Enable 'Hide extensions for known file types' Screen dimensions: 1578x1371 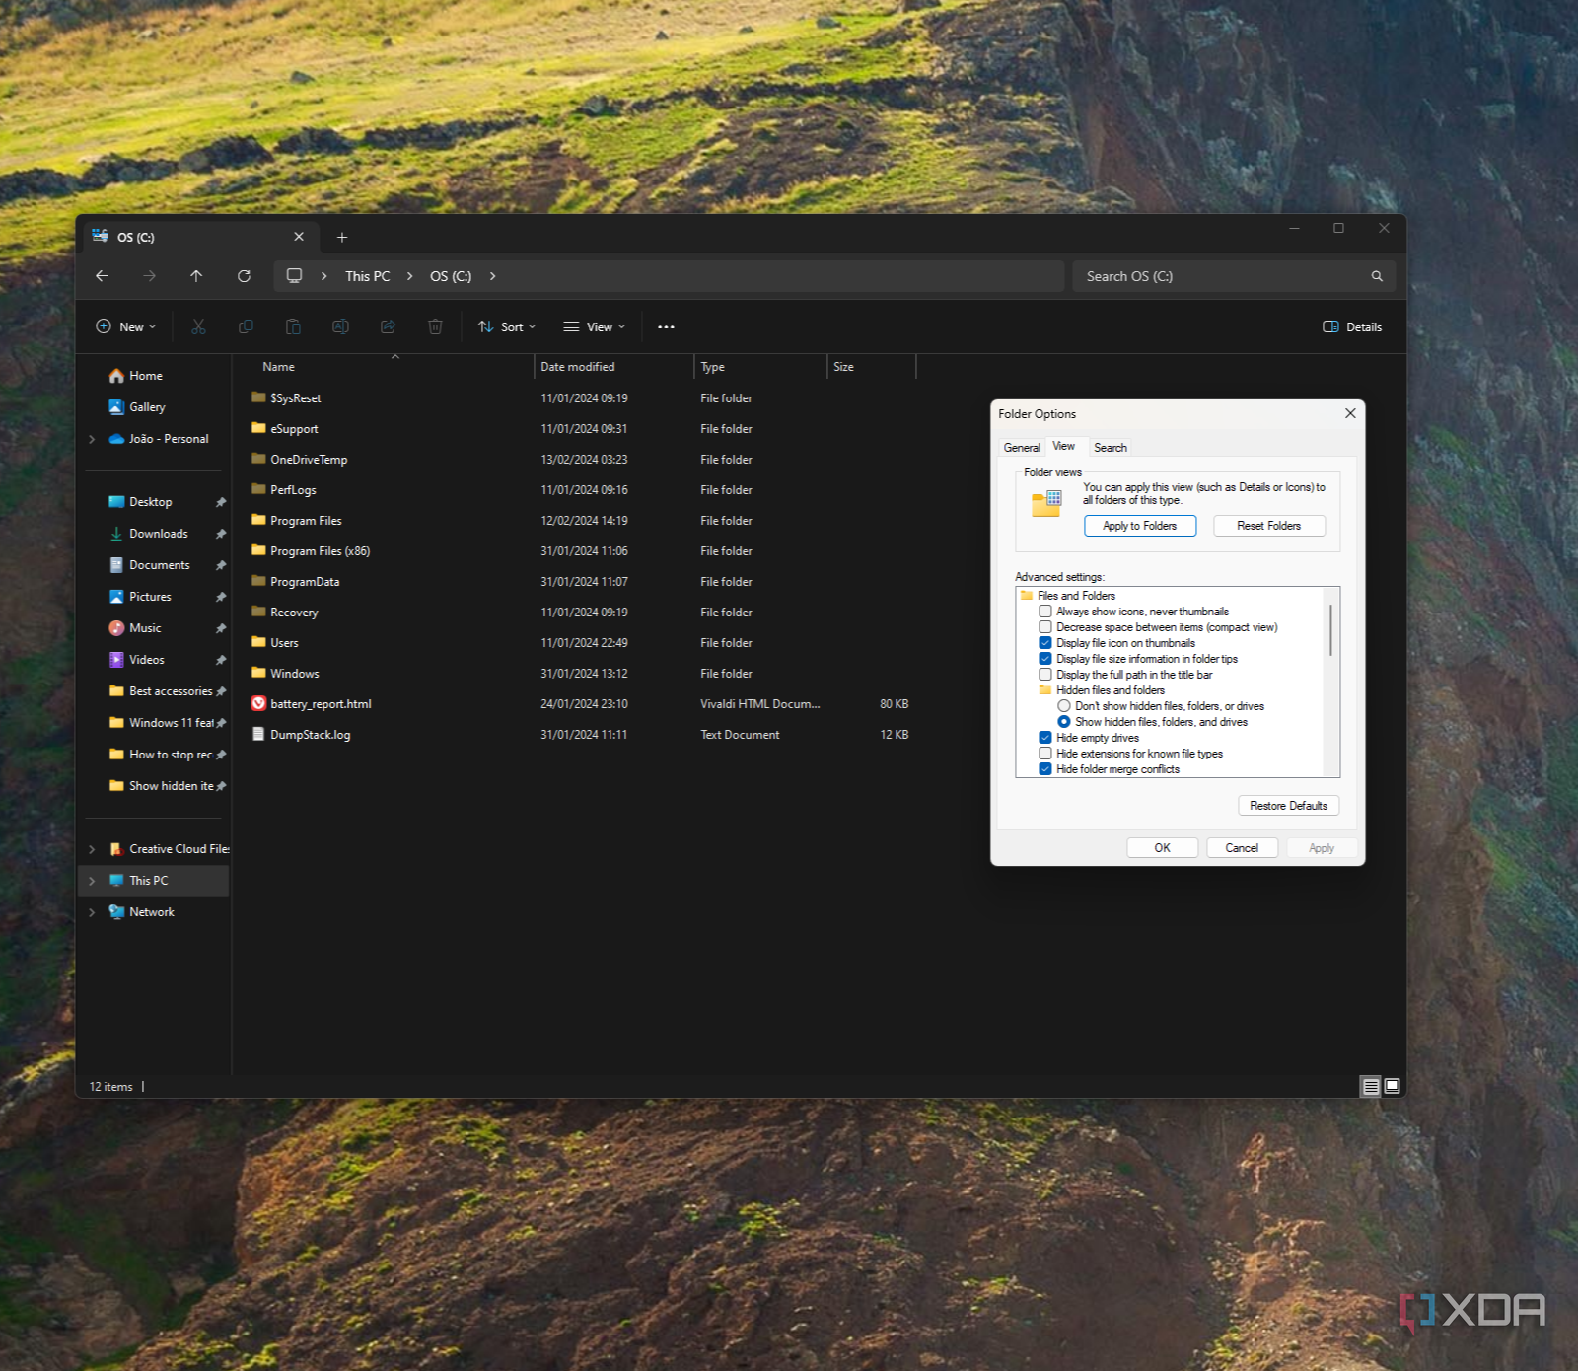[x=1045, y=754]
